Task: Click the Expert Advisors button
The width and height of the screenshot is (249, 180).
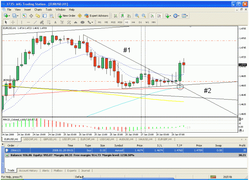Action: [96, 16]
